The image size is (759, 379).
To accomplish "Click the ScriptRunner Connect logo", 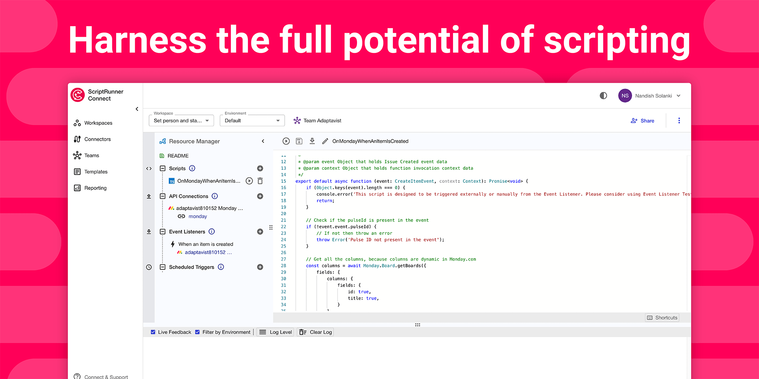I will click(x=77, y=95).
